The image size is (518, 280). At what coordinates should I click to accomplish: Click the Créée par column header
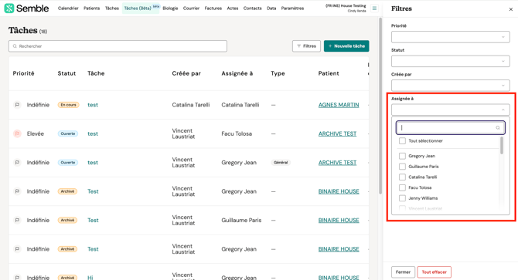(x=186, y=73)
